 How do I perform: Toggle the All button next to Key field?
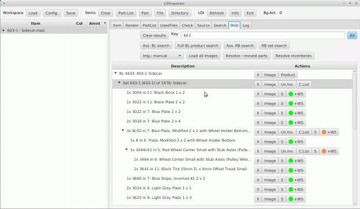click(352, 35)
